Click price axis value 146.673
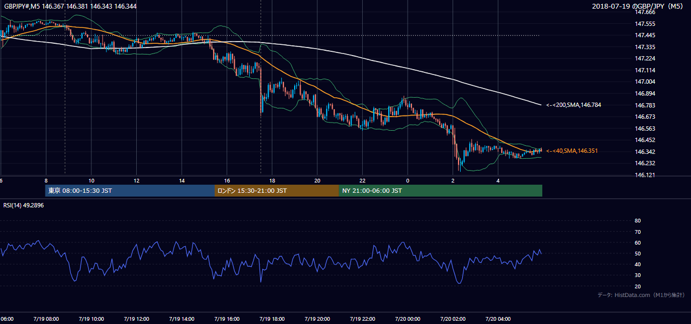This screenshot has height=324, width=691. pyautogui.click(x=646, y=117)
